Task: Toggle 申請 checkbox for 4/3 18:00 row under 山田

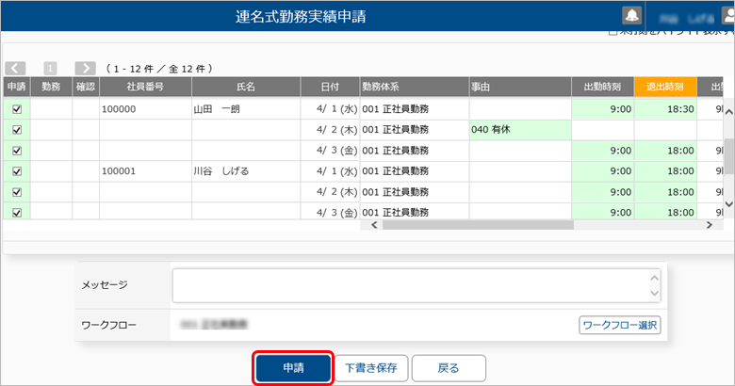Action: pyautogui.click(x=17, y=151)
